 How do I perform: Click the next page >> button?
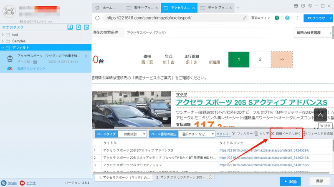(281, 60)
